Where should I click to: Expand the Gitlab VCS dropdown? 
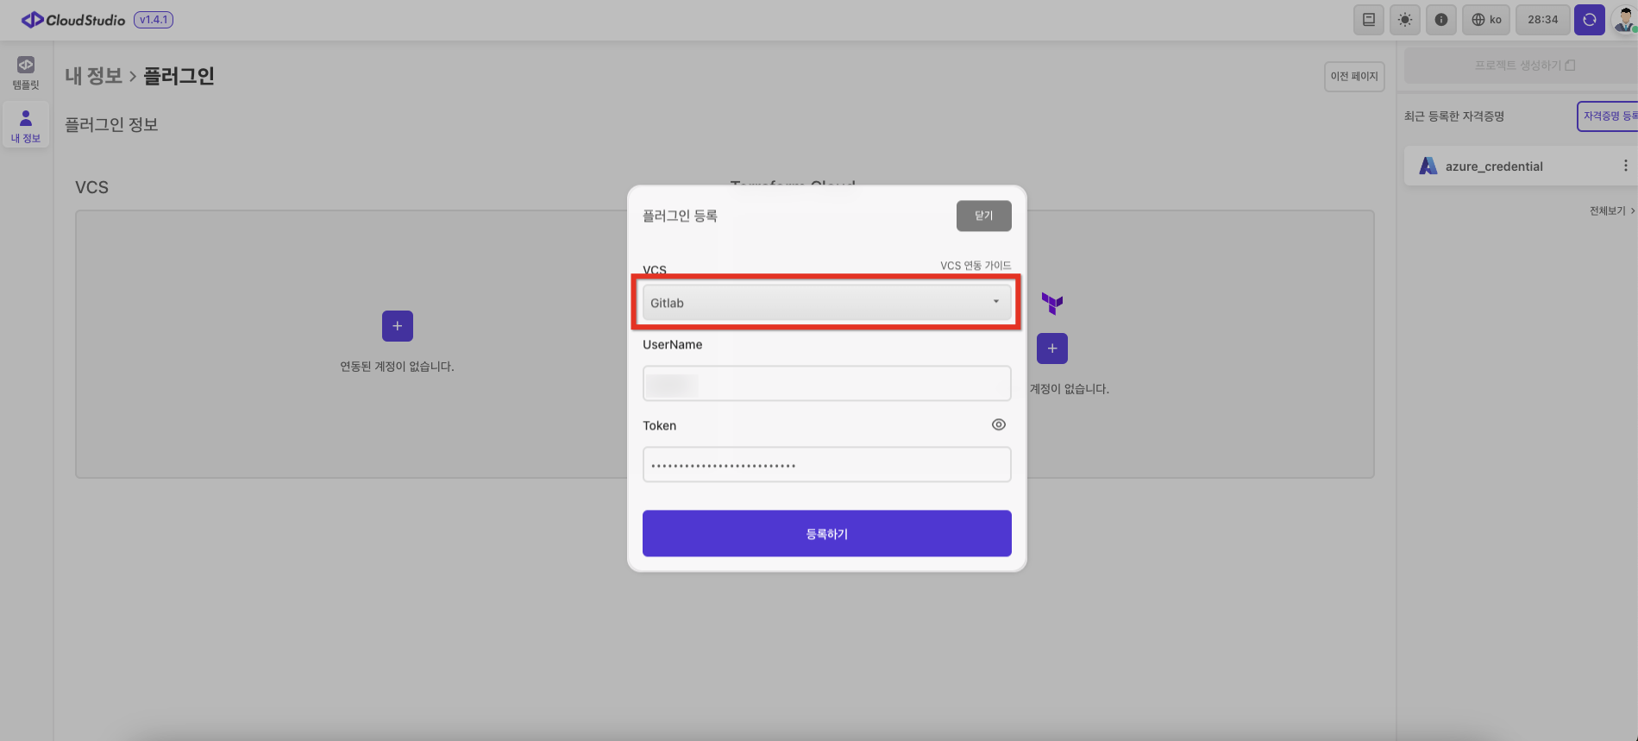pos(826,303)
